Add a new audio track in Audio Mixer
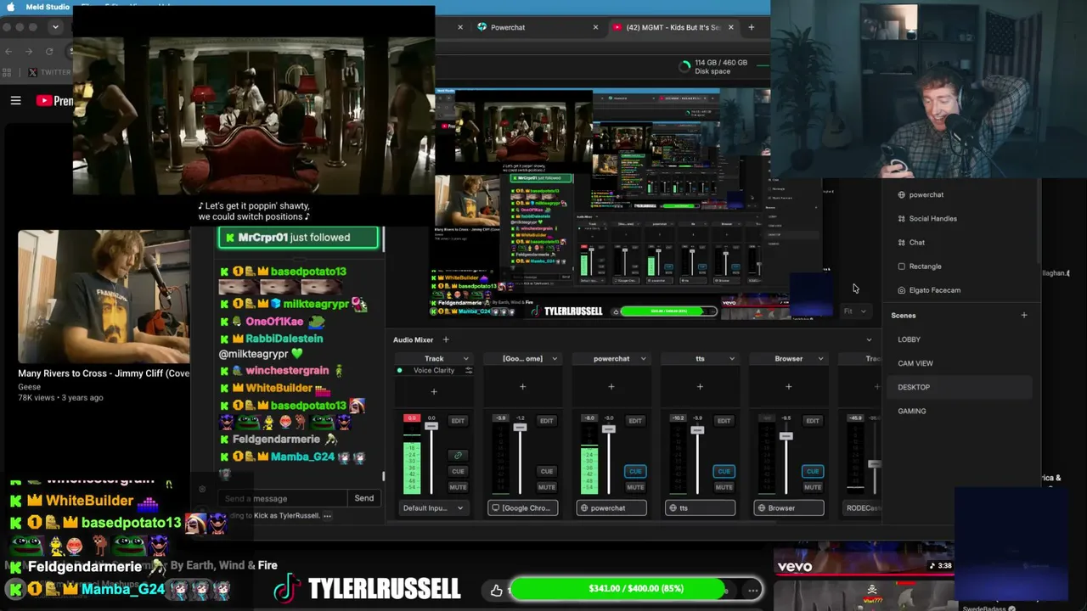The height and width of the screenshot is (611, 1087). [x=446, y=339]
